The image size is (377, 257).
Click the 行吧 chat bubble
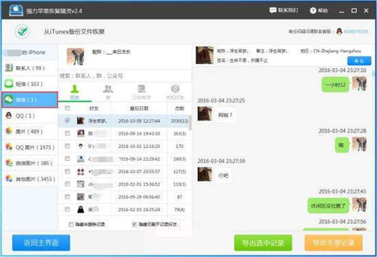tap(223, 175)
